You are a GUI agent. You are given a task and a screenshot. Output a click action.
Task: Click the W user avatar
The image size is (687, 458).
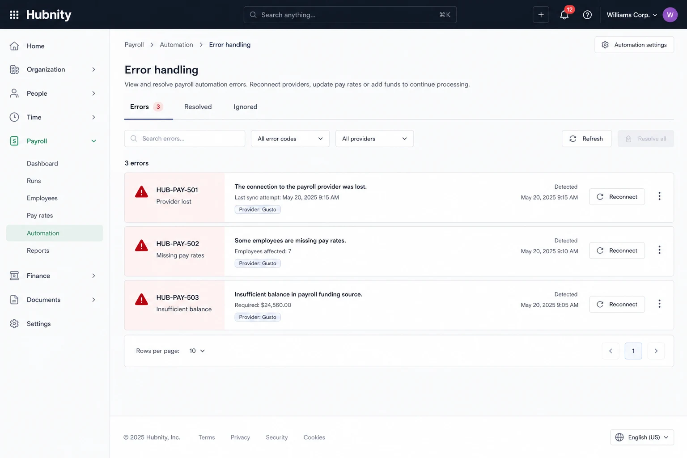(670, 15)
